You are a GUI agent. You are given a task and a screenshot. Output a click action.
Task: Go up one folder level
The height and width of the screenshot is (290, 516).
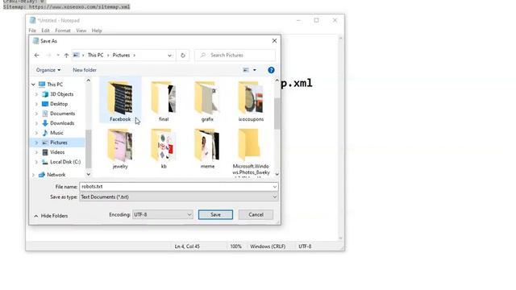(66, 56)
